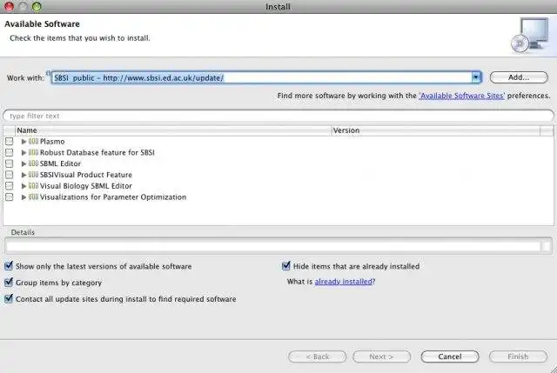This screenshot has height=373, width=557.
Task: Select the 'SBML Editor' row text
Action: point(60,163)
